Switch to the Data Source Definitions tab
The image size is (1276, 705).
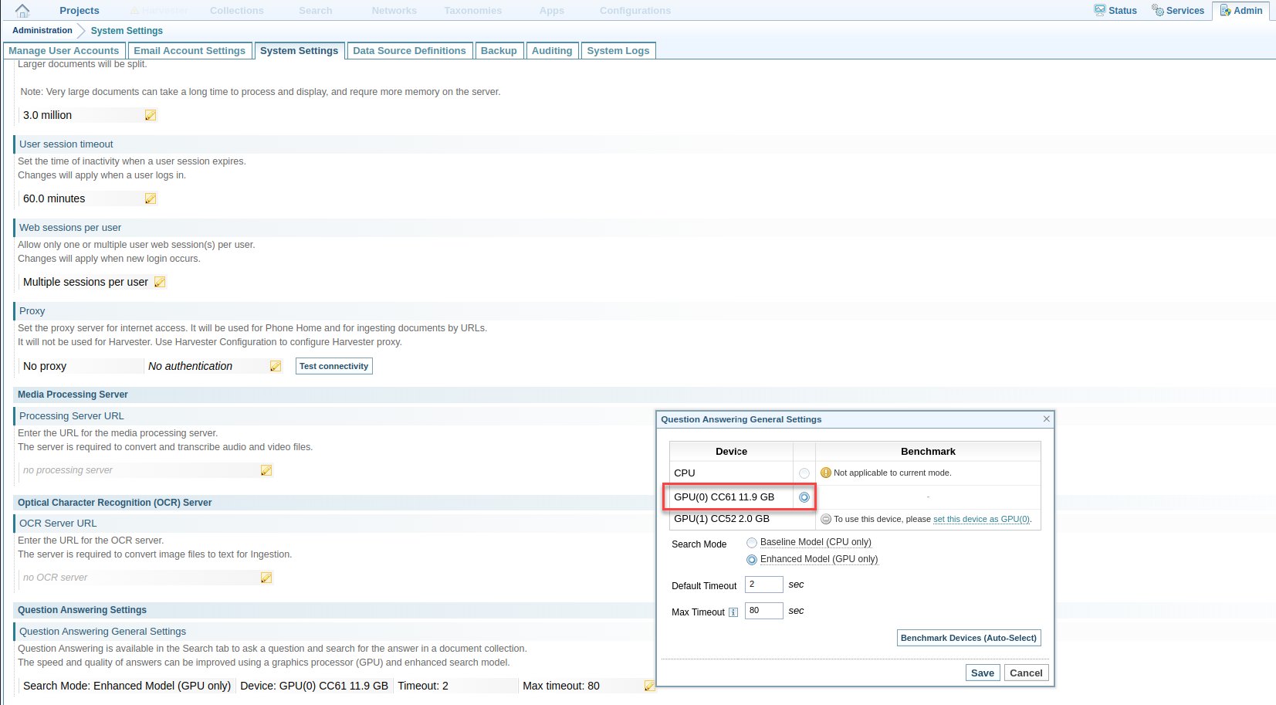409,51
